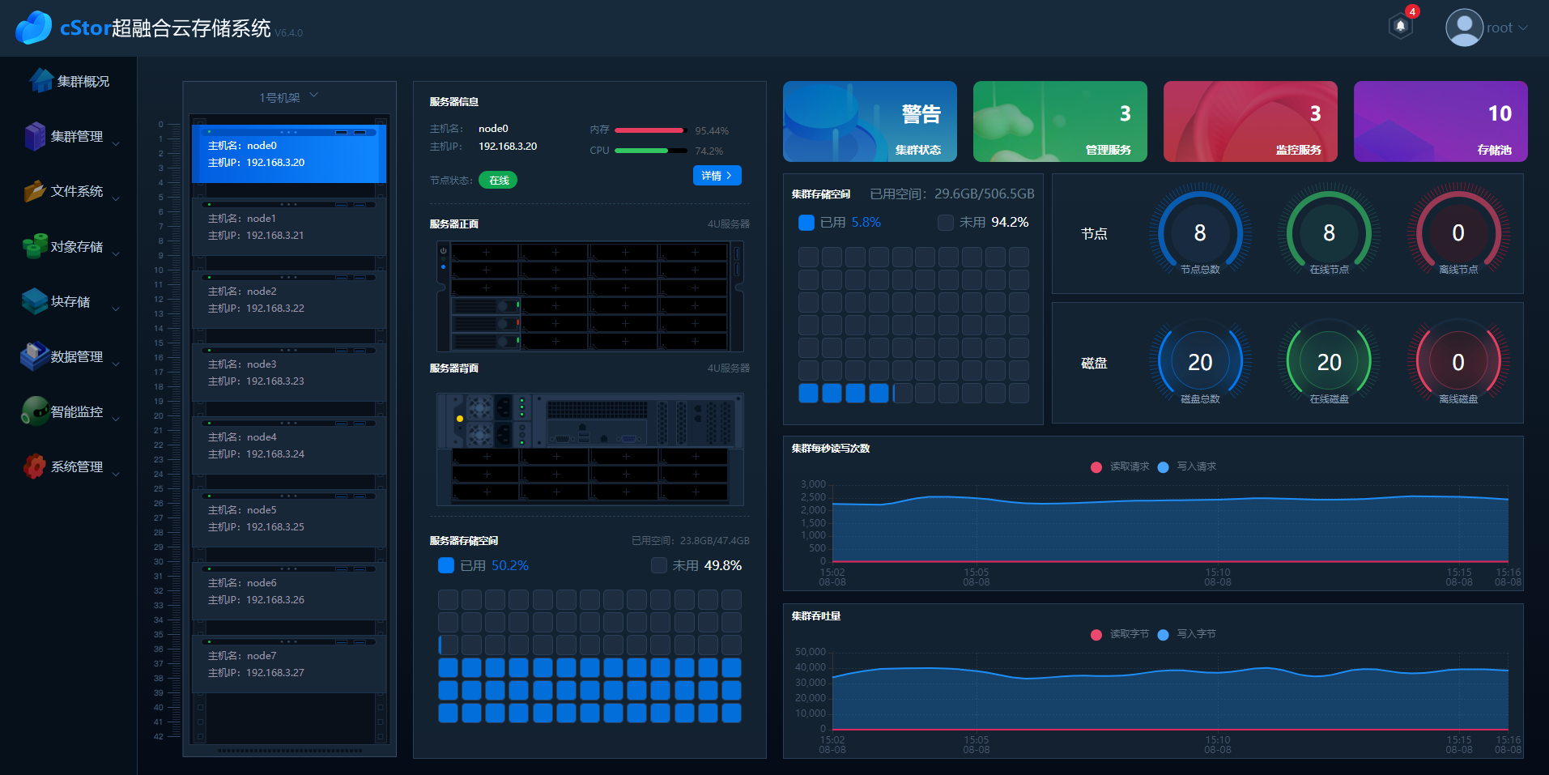
Task: Click the 集群管理 server icon
Action: click(x=35, y=136)
